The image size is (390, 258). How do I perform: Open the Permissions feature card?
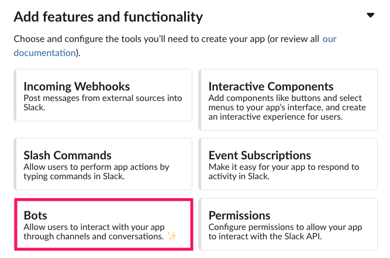coord(288,224)
